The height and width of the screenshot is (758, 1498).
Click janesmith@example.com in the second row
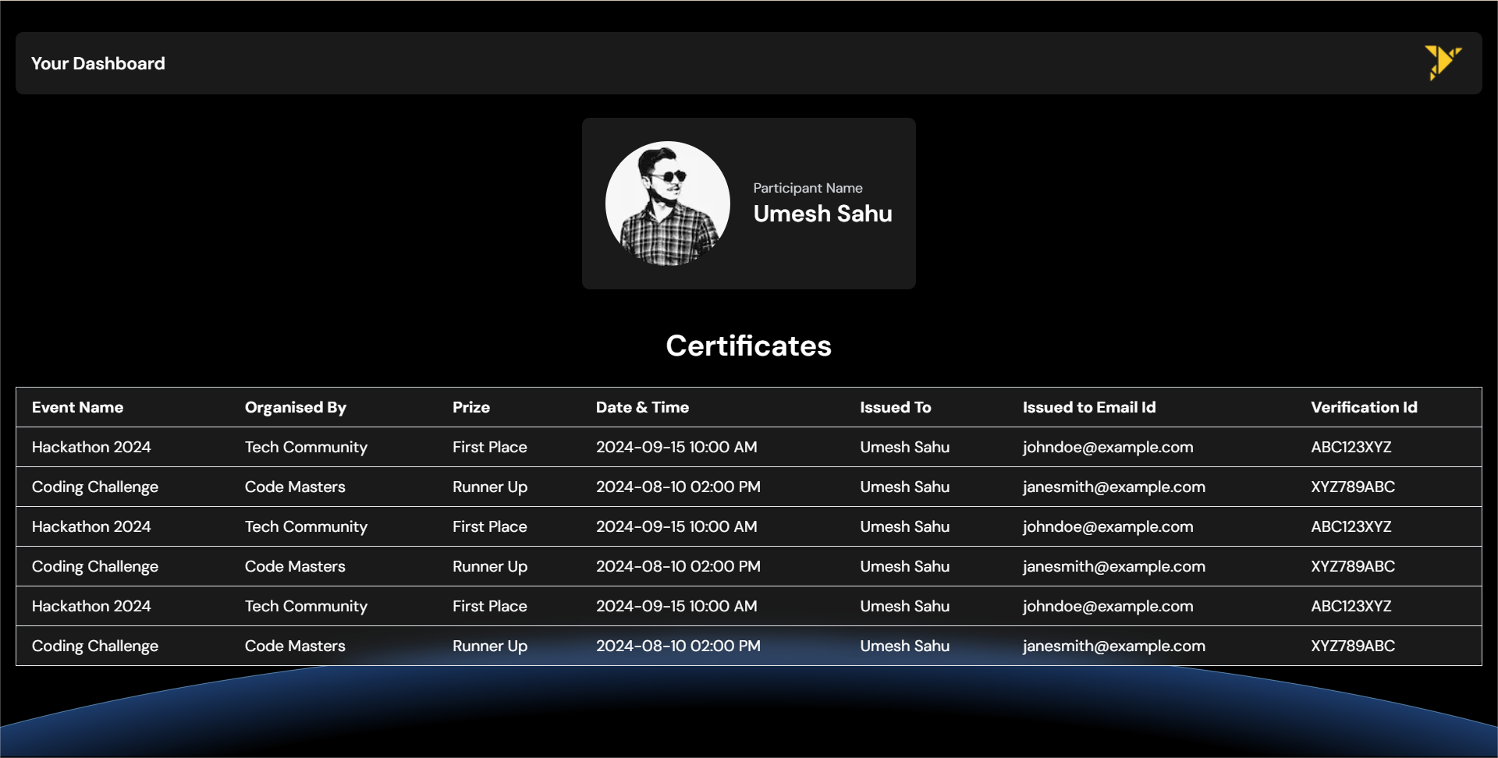tap(1113, 487)
